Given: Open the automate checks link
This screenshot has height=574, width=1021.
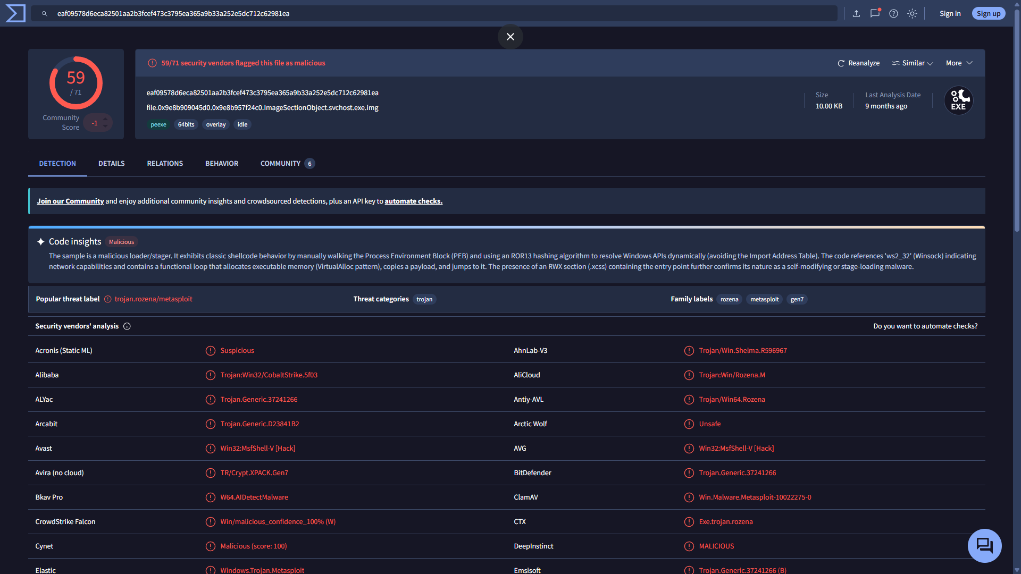Looking at the screenshot, I should click(414, 201).
